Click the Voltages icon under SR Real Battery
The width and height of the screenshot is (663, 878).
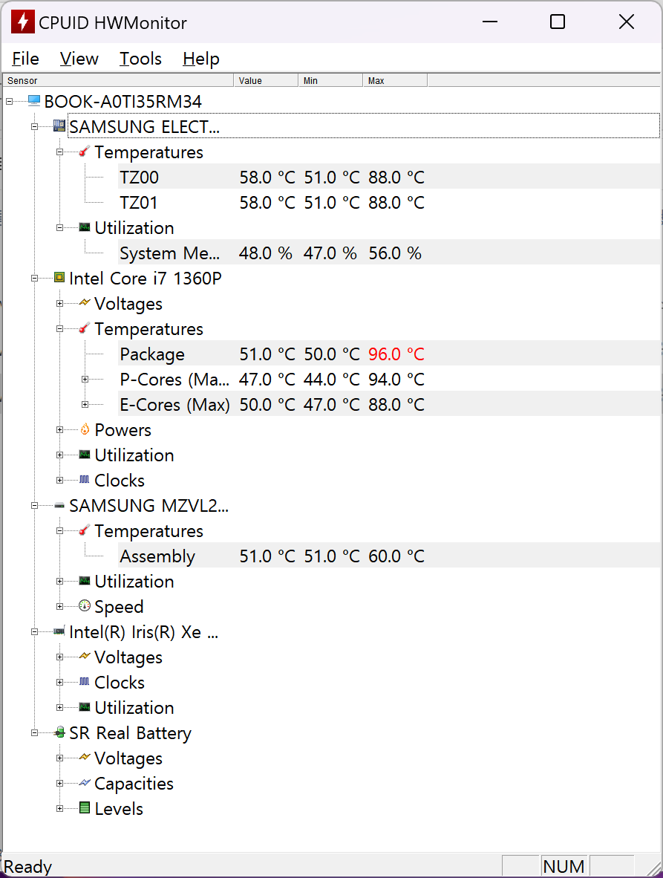[x=85, y=758]
